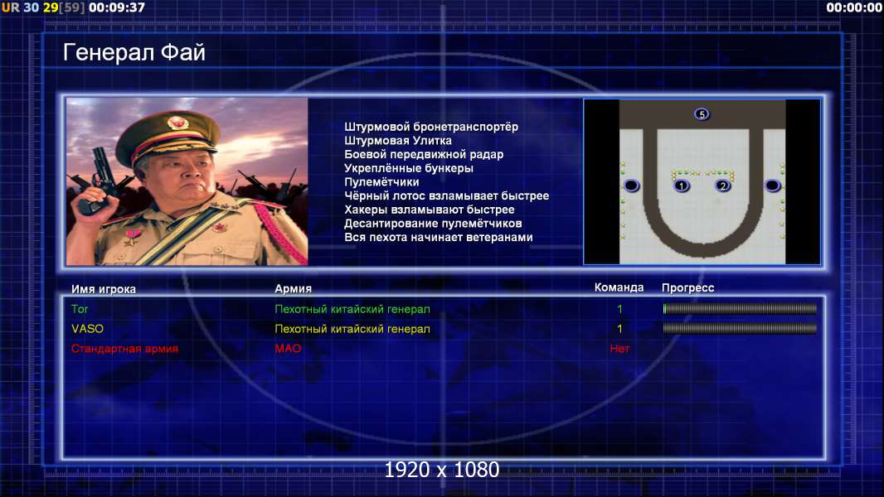Click the 00:09:37 timer overlay
Viewport: 884px width, 497px height.
(x=117, y=7)
